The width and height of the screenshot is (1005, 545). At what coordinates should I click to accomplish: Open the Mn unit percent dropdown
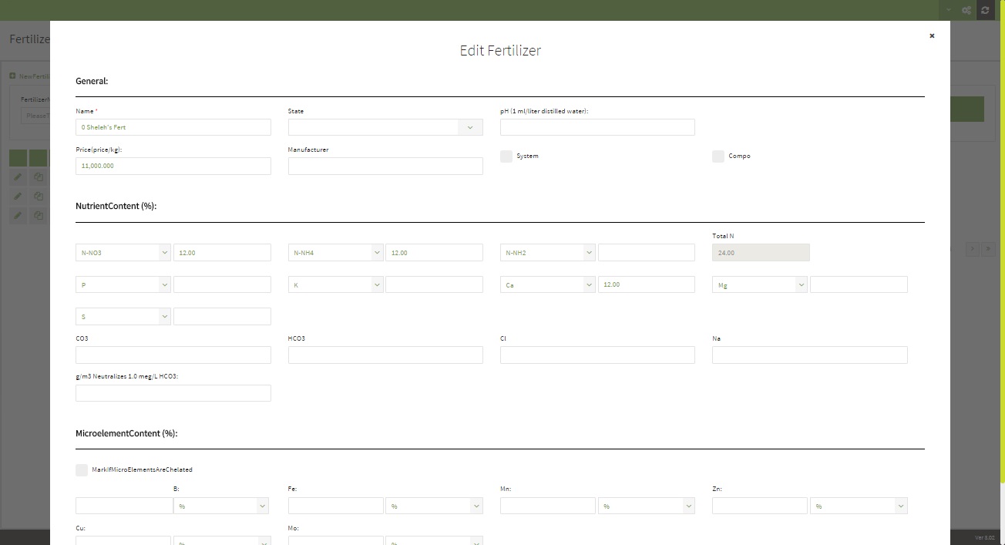click(646, 506)
